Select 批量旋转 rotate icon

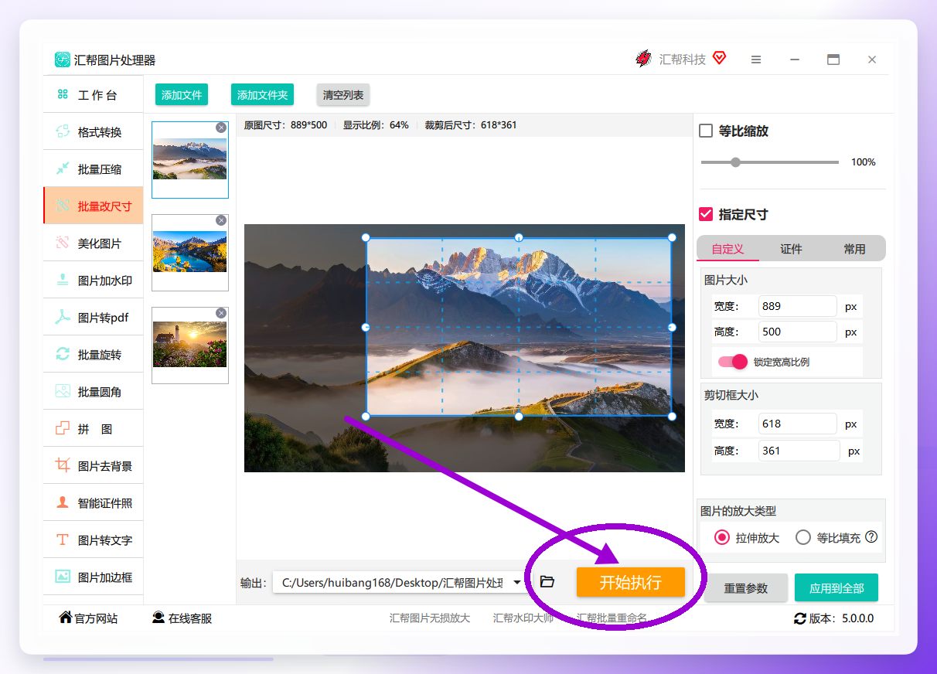tap(63, 354)
